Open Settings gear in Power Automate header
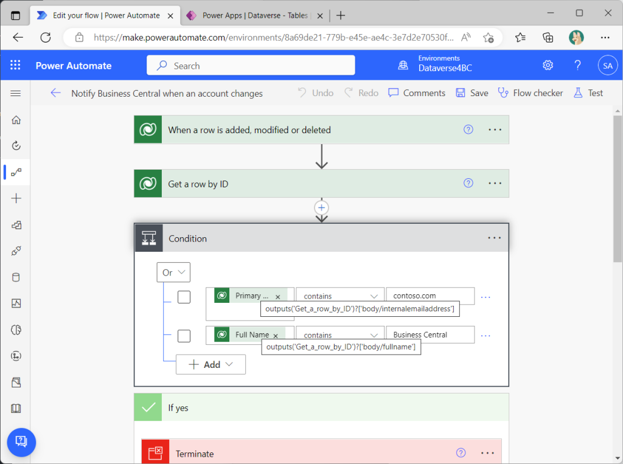This screenshot has height=464, width=623. click(x=548, y=65)
